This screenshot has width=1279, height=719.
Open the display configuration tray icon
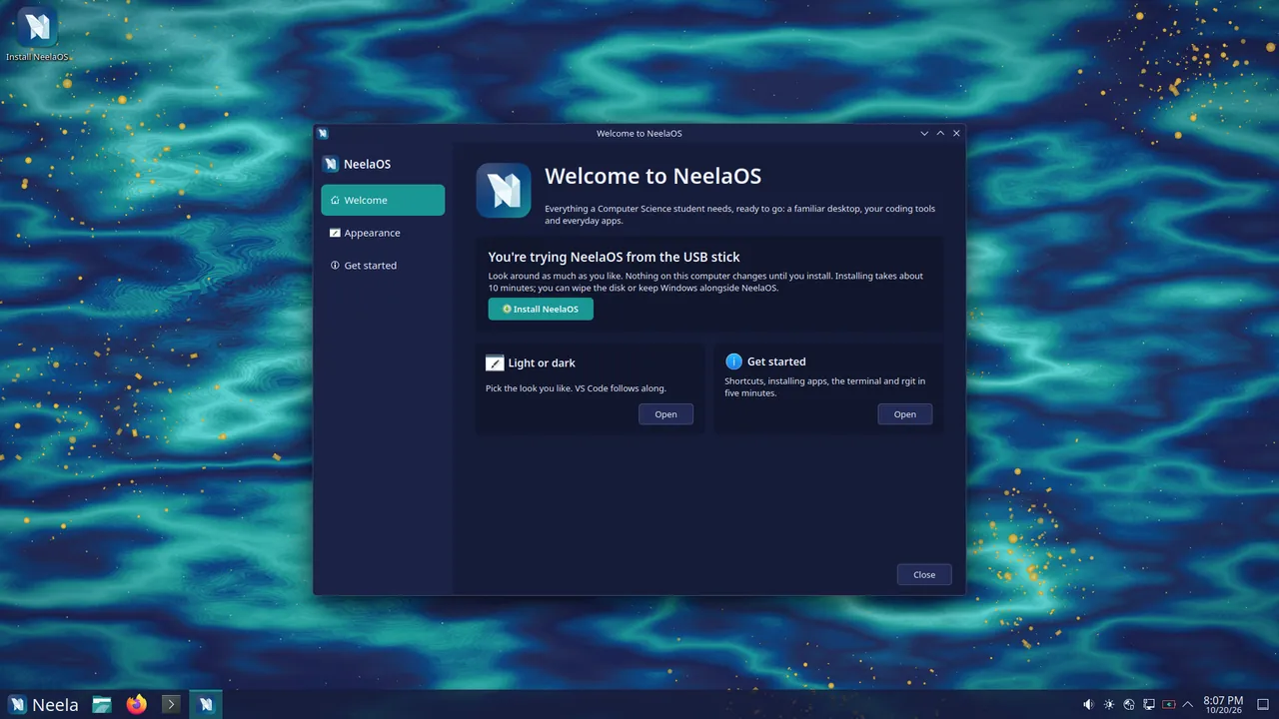[x=1149, y=704]
